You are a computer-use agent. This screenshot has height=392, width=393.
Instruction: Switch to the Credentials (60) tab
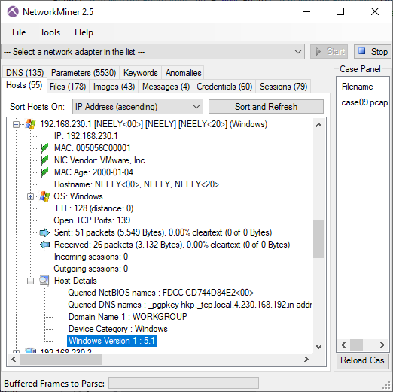(x=224, y=87)
